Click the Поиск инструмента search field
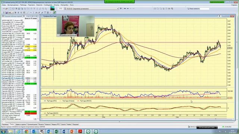 pos(205,9)
